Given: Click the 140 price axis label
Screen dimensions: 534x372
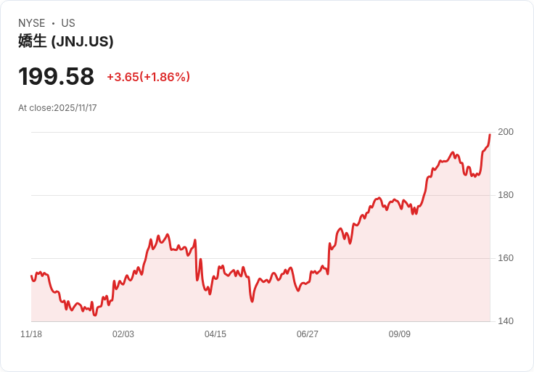Looking at the screenshot, I should (506, 321).
